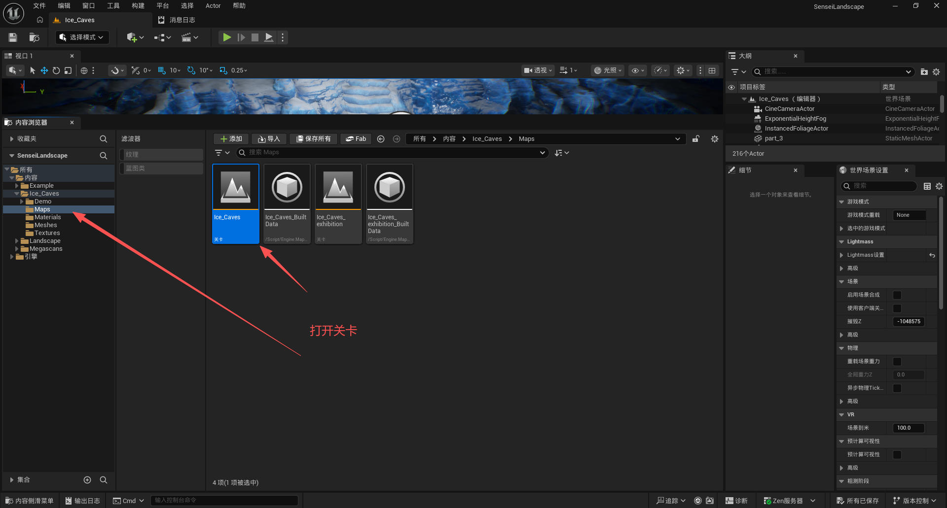Screen dimensions: 947x508
Task: Toggle the content browser lock icon
Action: [695, 139]
